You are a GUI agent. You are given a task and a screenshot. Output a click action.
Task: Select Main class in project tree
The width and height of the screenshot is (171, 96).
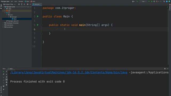14,19
